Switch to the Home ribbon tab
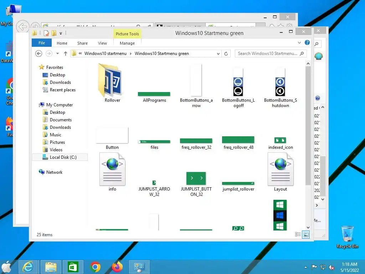This screenshot has height=274, width=365. [62, 43]
